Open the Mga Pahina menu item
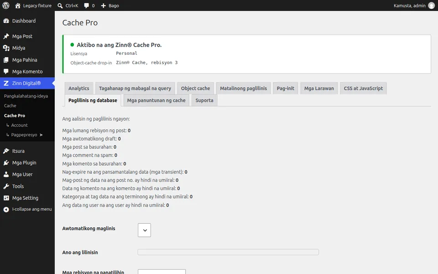The image size is (438, 274). (x=27, y=60)
